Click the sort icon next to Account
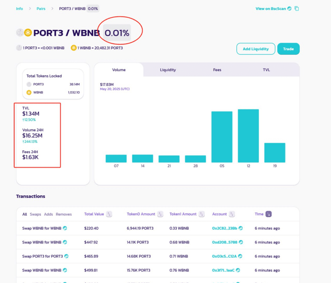 pyautogui.click(x=232, y=214)
